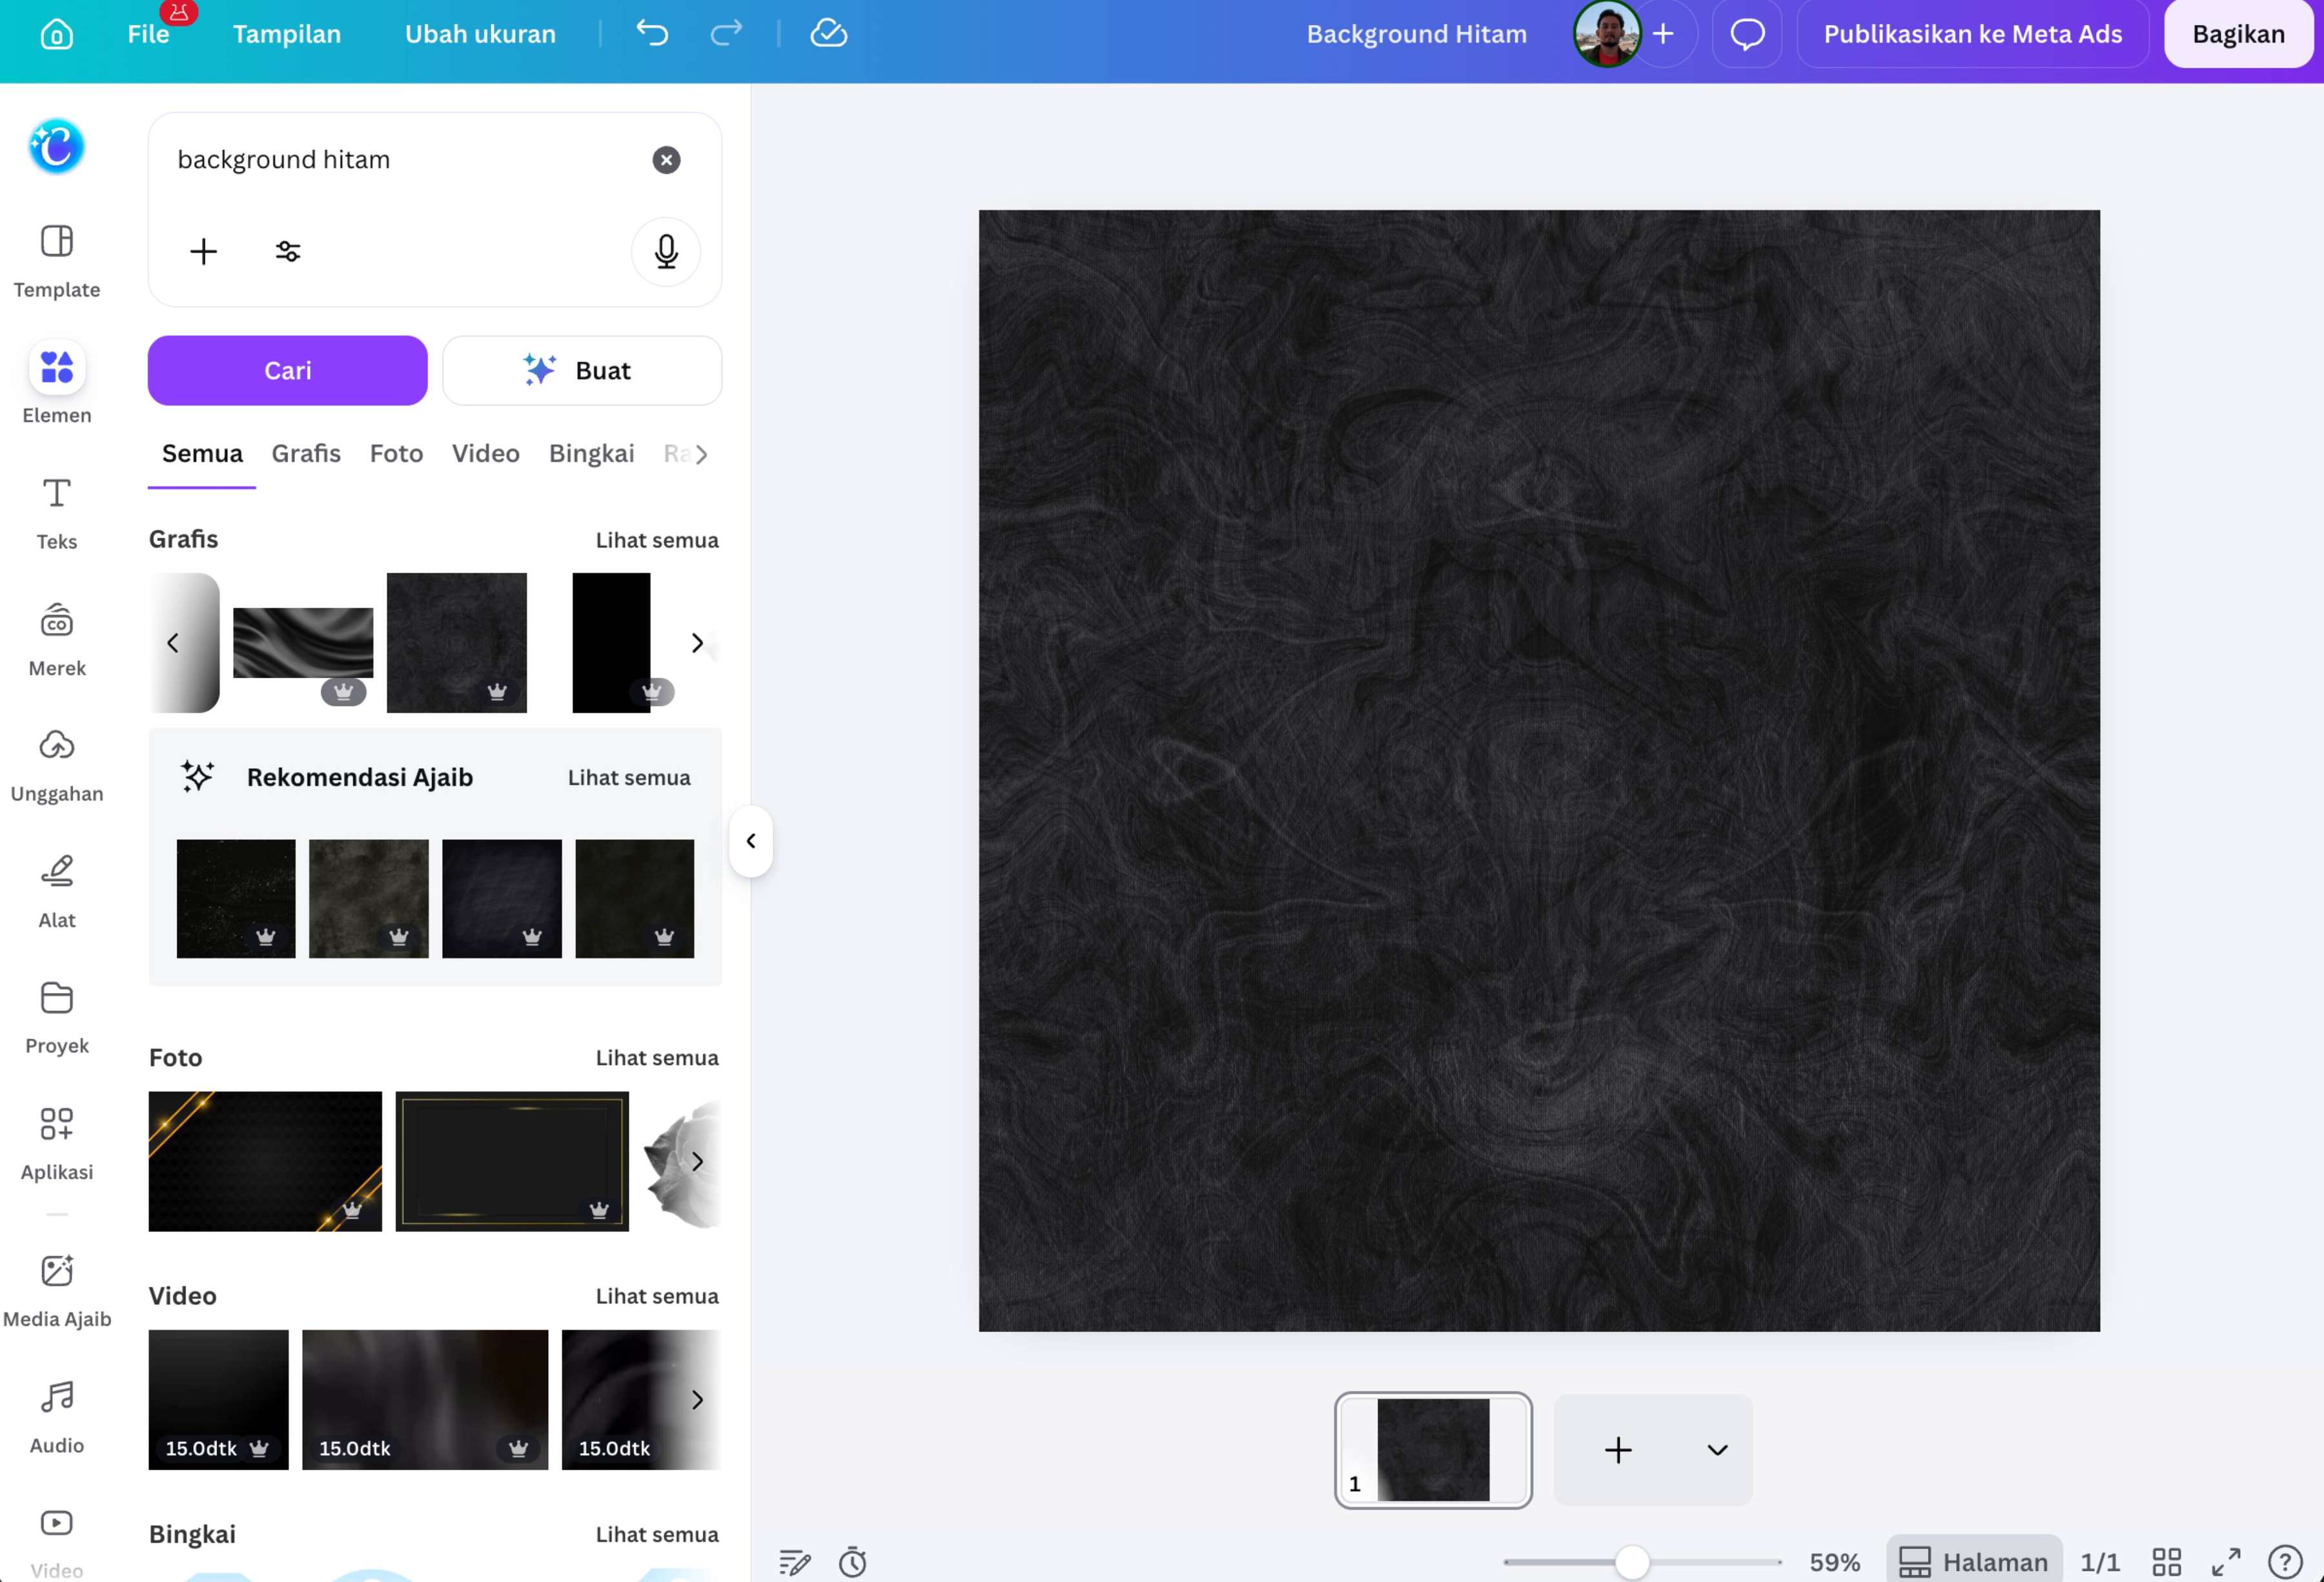Select page 1 thumbnail

pos(1433,1450)
